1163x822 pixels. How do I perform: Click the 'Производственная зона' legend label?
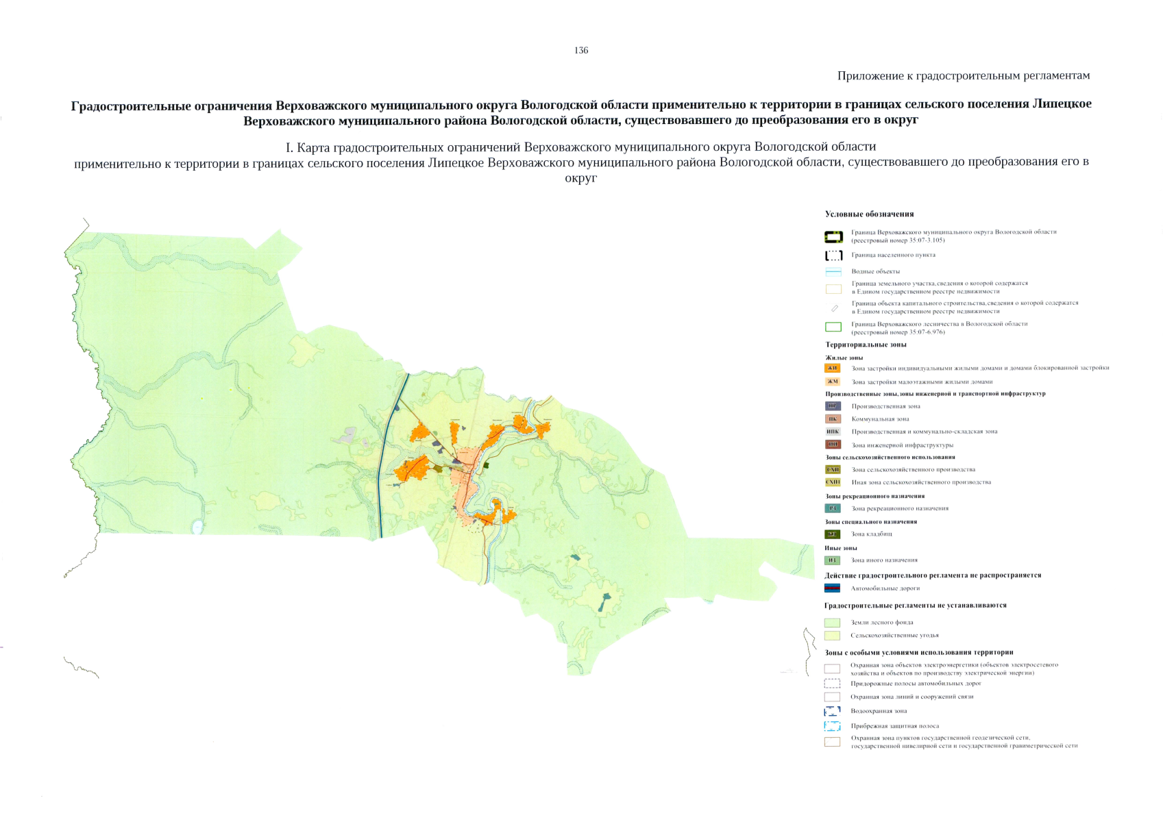pos(885,406)
